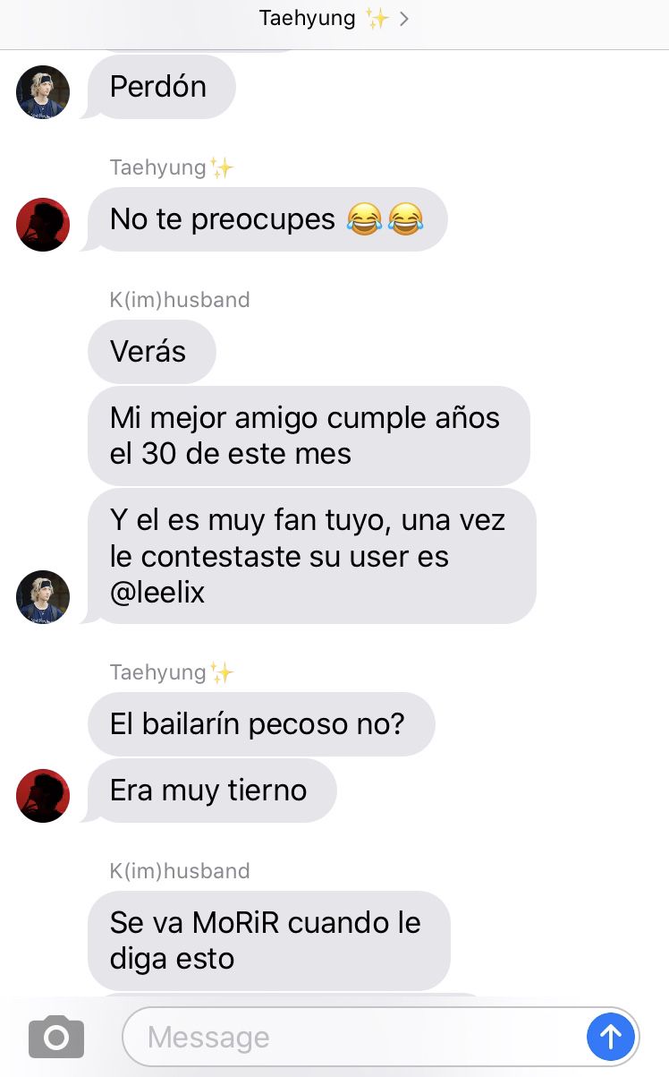
Task: Tap the Taehyung sender label above El bailarín
Action: click(172, 672)
